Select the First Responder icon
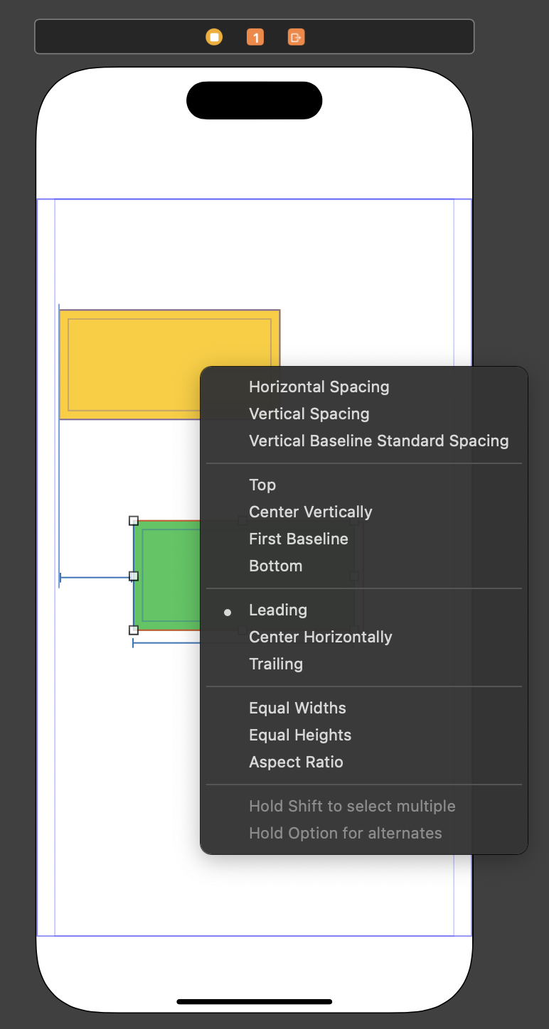Viewport: 549px width, 1029px height. pyautogui.click(x=255, y=37)
